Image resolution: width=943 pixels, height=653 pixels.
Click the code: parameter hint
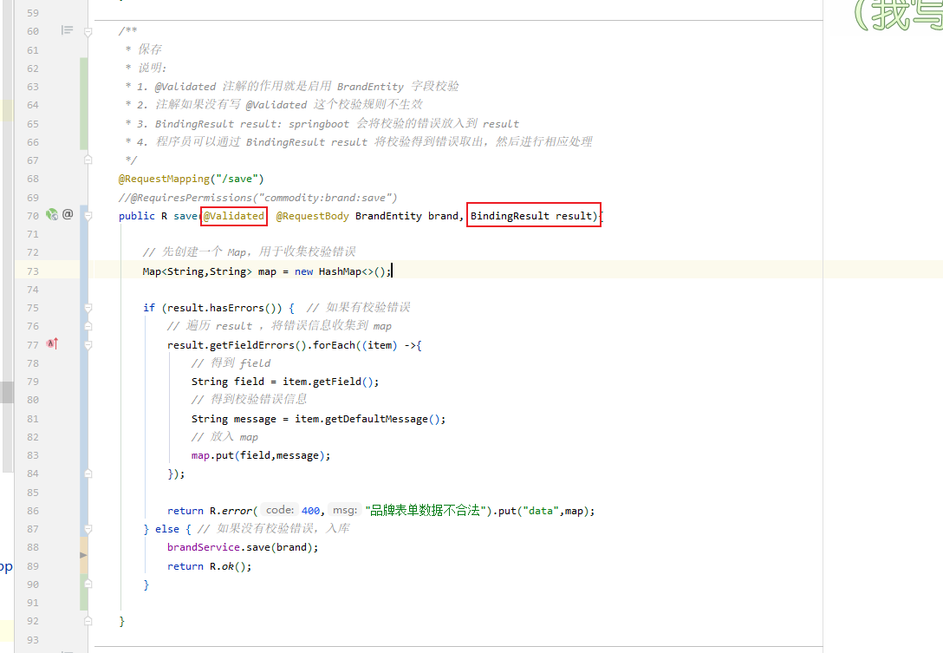click(x=280, y=510)
